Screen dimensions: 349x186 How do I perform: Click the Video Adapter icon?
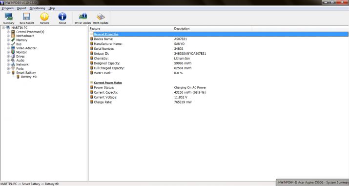point(13,48)
